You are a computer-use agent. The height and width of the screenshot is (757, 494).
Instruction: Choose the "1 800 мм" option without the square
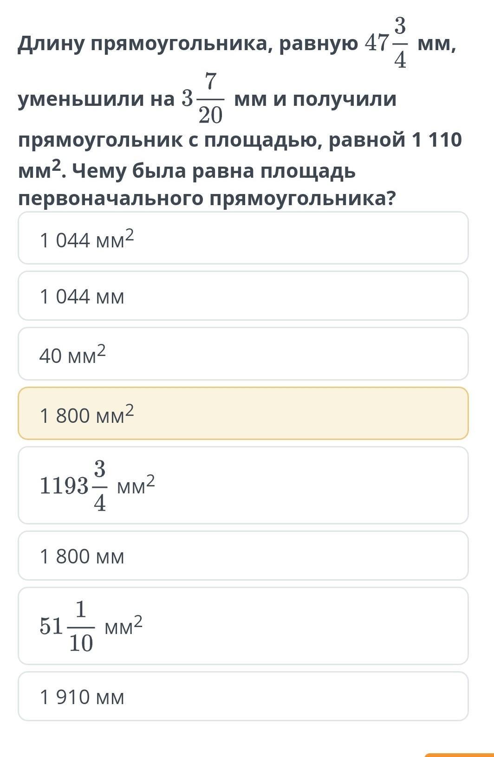243,556
